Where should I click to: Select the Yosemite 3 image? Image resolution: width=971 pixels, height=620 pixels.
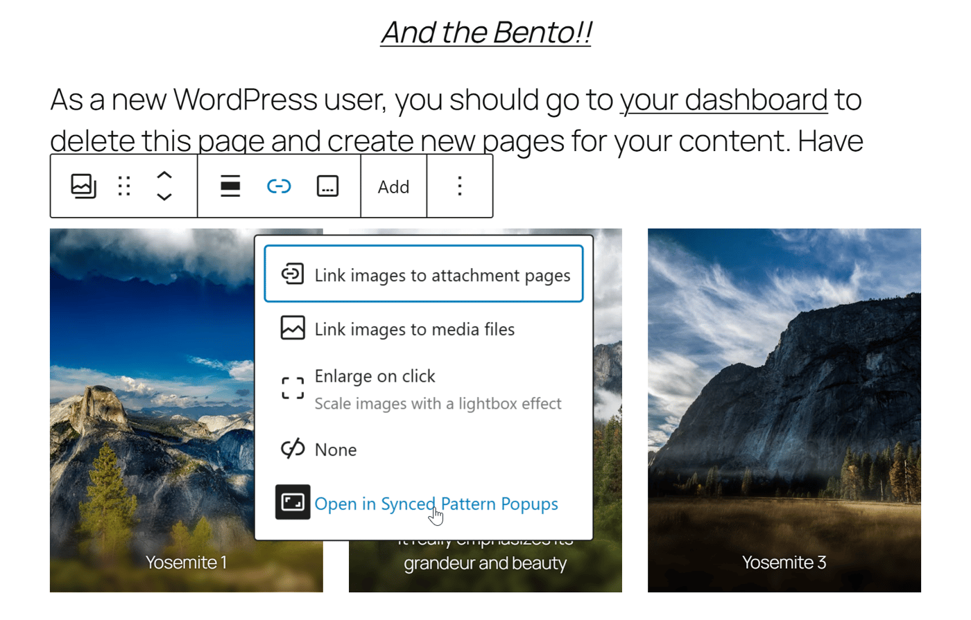784,410
